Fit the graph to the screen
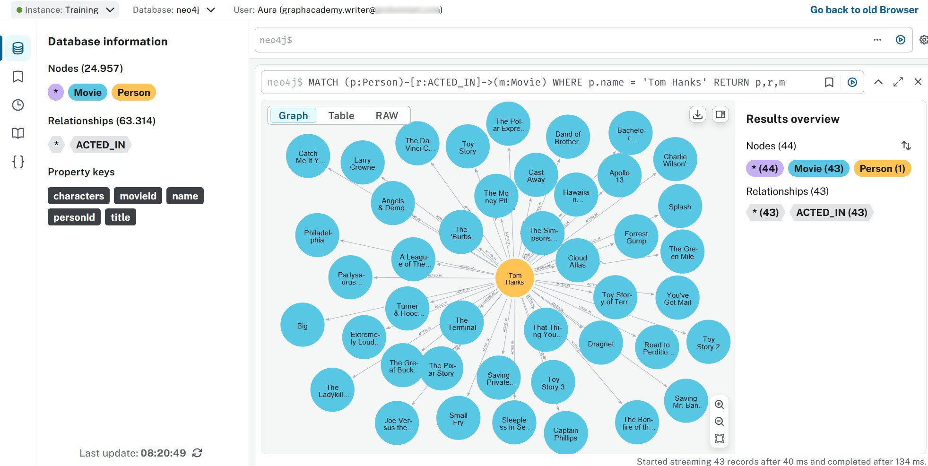This screenshot has width=928, height=466. tap(720, 439)
